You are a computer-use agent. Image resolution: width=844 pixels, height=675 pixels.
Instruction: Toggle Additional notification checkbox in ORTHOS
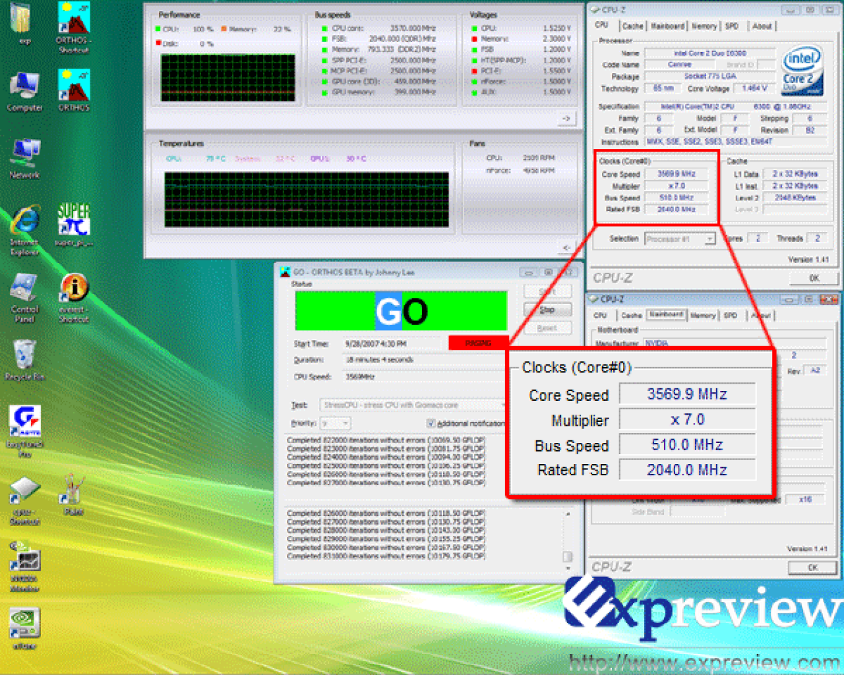coord(431,423)
